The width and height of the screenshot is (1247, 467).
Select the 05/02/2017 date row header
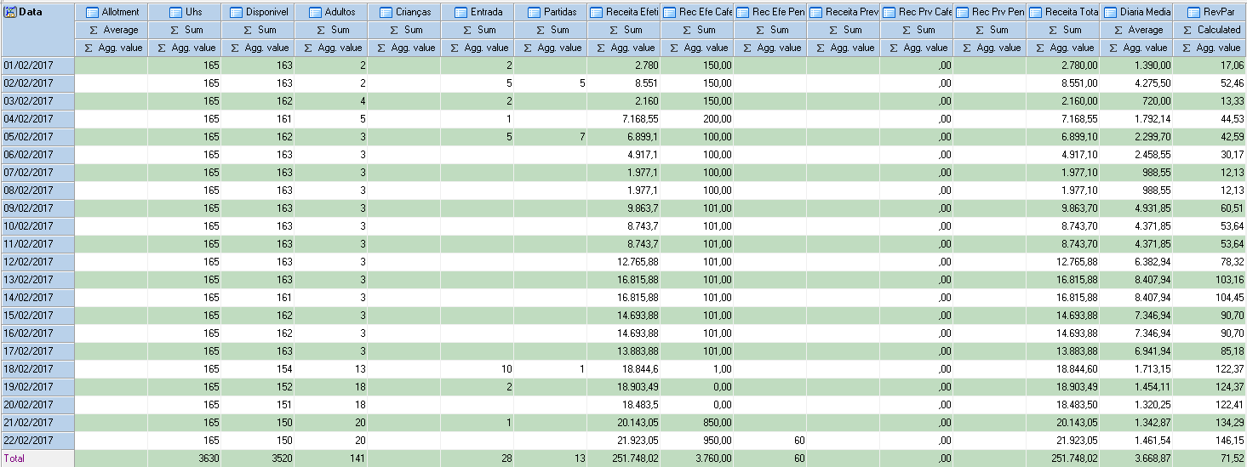pos(37,137)
